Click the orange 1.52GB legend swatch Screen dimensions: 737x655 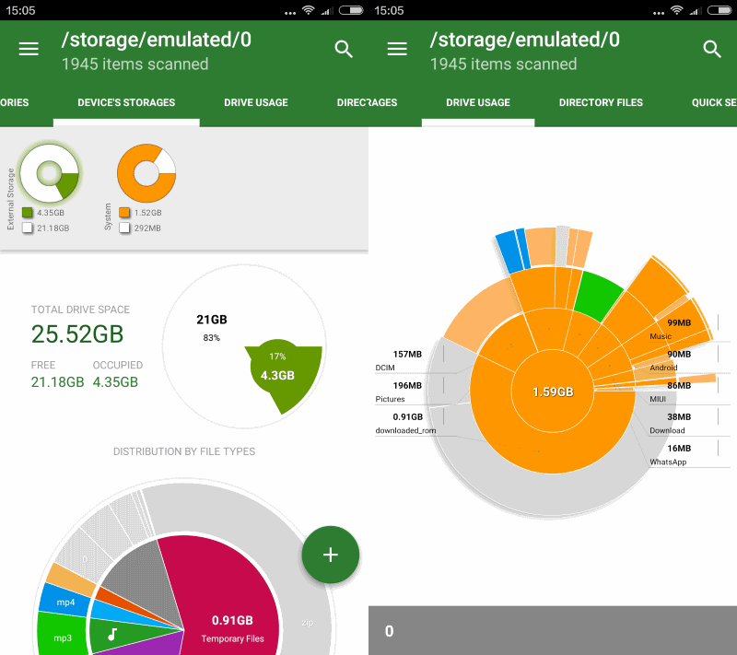(x=124, y=213)
